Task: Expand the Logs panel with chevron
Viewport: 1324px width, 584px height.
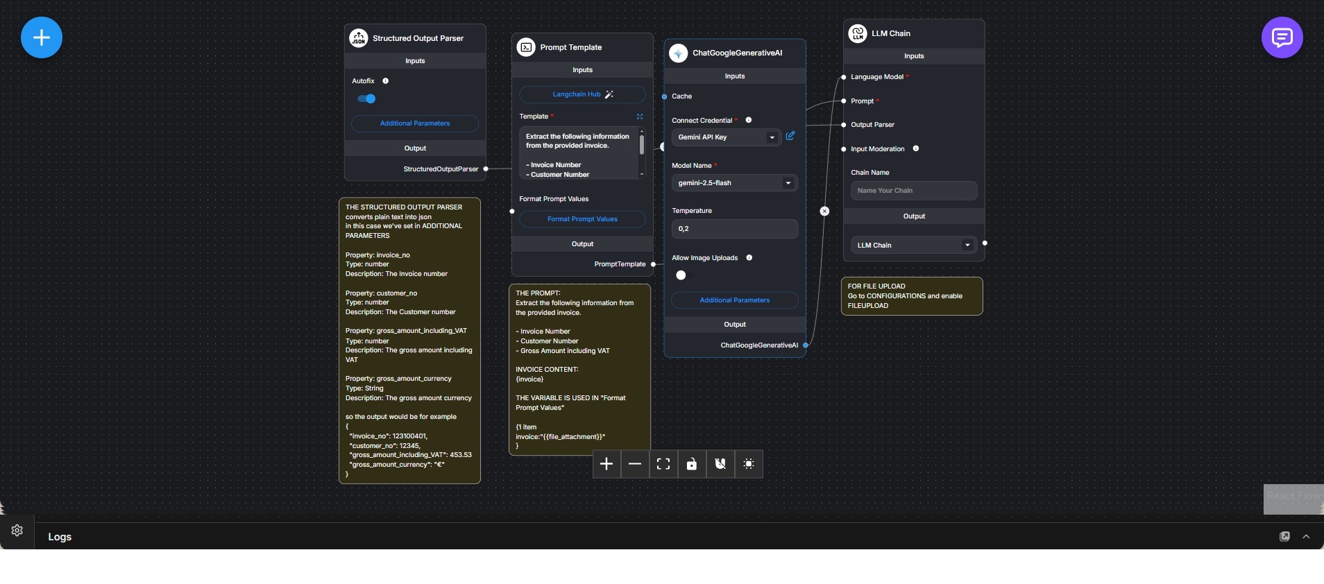Action: point(1306,537)
